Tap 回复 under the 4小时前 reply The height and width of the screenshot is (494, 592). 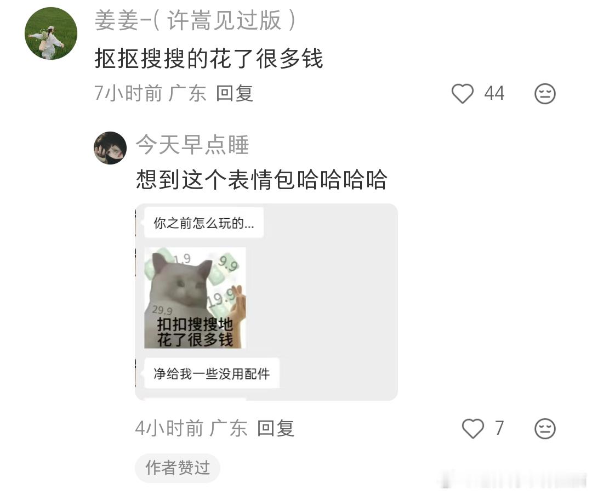click(x=276, y=428)
